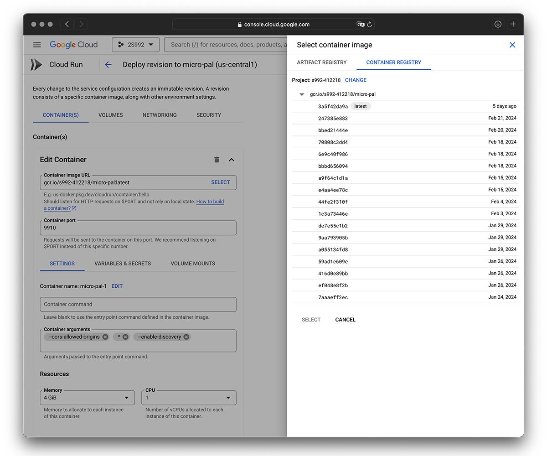
Task: Switch to the ARTIFACT REGISTRY tab
Action: (x=322, y=62)
